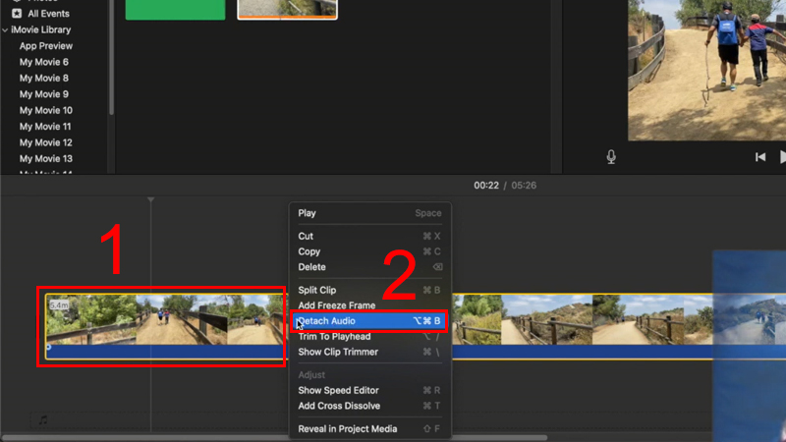The width and height of the screenshot is (786, 442).
Task: Select Detach Audio menu entry
Action: [370, 321]
